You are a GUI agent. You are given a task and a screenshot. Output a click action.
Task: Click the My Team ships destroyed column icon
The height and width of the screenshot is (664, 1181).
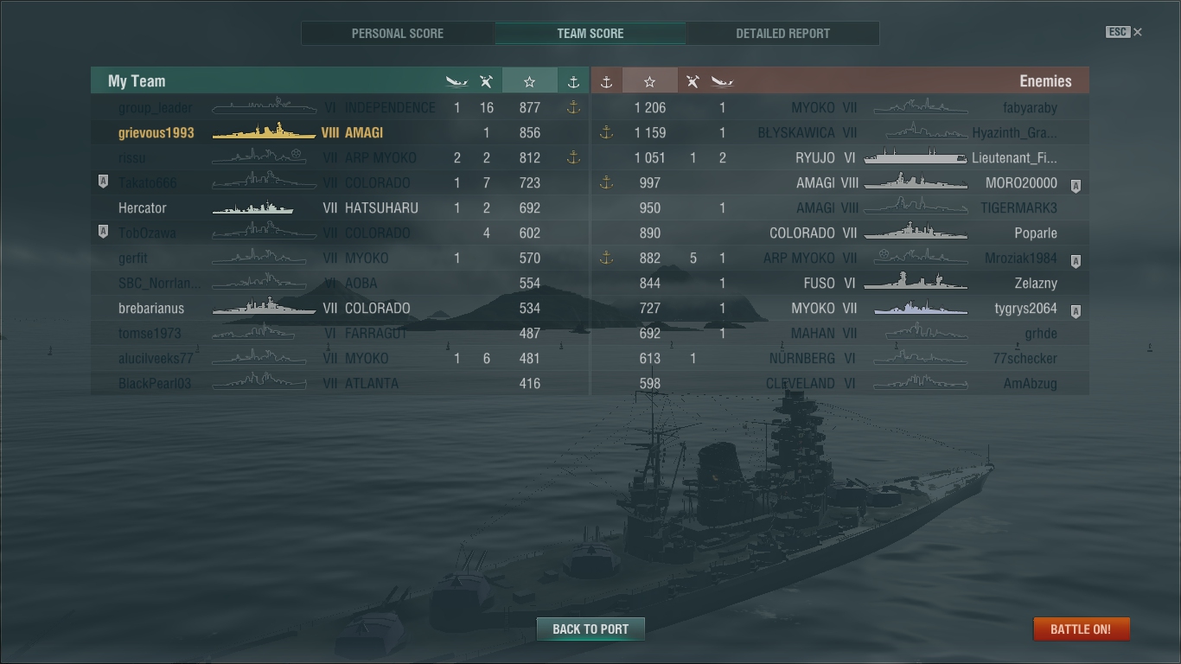tap(456, 81)
